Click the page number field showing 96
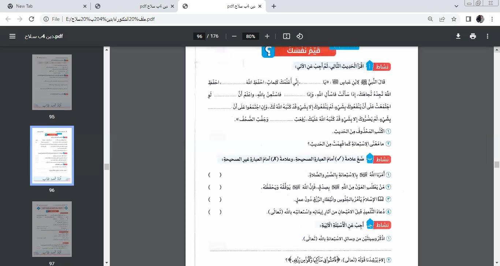The height and width of the screenshot is (266, 500). pos(199,36)
